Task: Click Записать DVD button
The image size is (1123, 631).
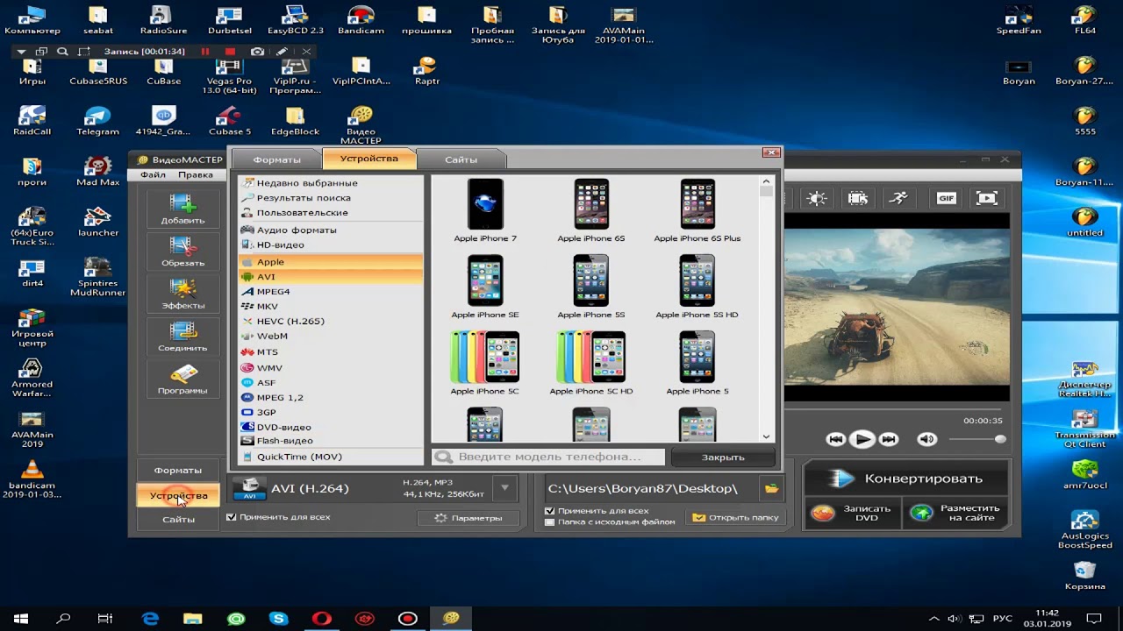Action: click(852, 513)
